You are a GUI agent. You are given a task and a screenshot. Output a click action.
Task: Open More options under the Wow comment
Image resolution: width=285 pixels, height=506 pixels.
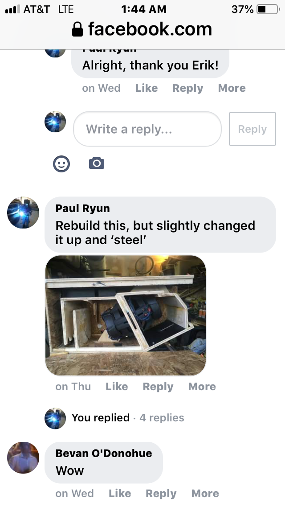pyautogui.click(x=205, y=493)
